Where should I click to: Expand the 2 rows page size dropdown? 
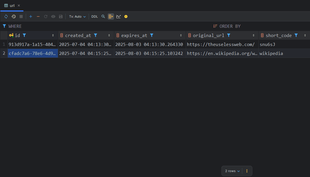coord(232,171)
